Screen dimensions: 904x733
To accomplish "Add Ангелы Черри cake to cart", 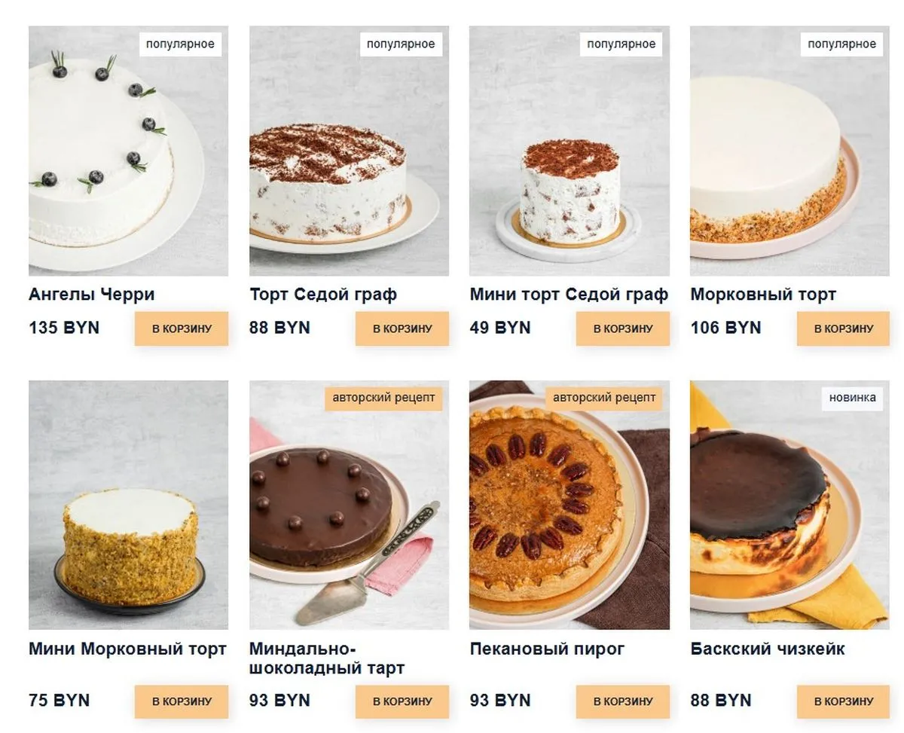I will (182, 328).
